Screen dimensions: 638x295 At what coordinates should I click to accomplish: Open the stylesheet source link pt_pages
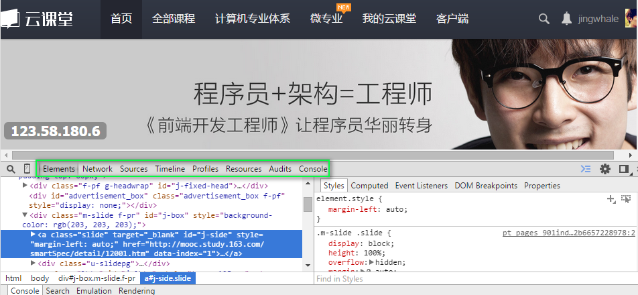point(568,233)
